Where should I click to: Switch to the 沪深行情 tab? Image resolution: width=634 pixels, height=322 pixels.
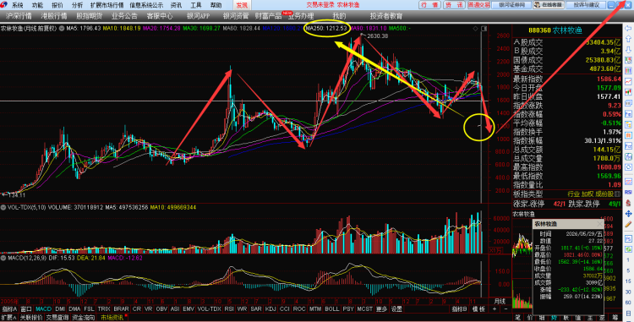coord(19,16)
